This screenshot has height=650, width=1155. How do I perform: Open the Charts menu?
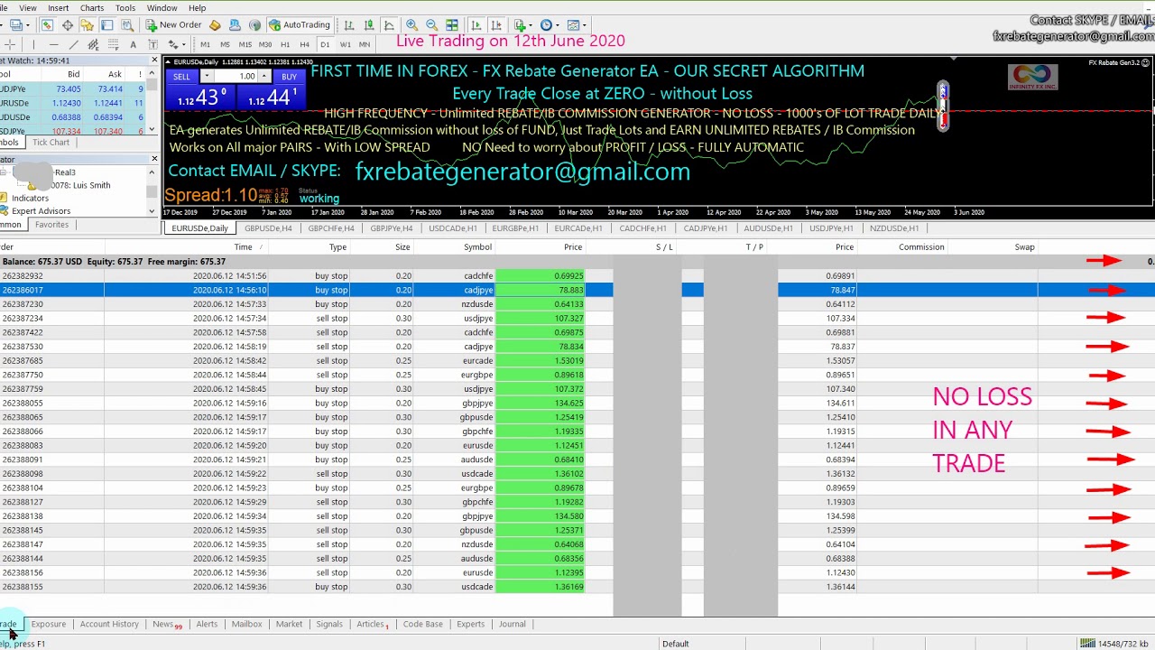pyautogui.click(x=91, y=8)
